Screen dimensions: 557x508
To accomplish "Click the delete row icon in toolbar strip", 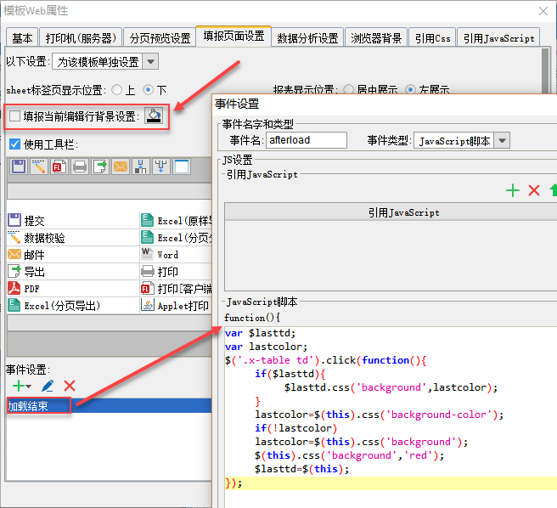I will pyautogui.click(x=161, y=167).
